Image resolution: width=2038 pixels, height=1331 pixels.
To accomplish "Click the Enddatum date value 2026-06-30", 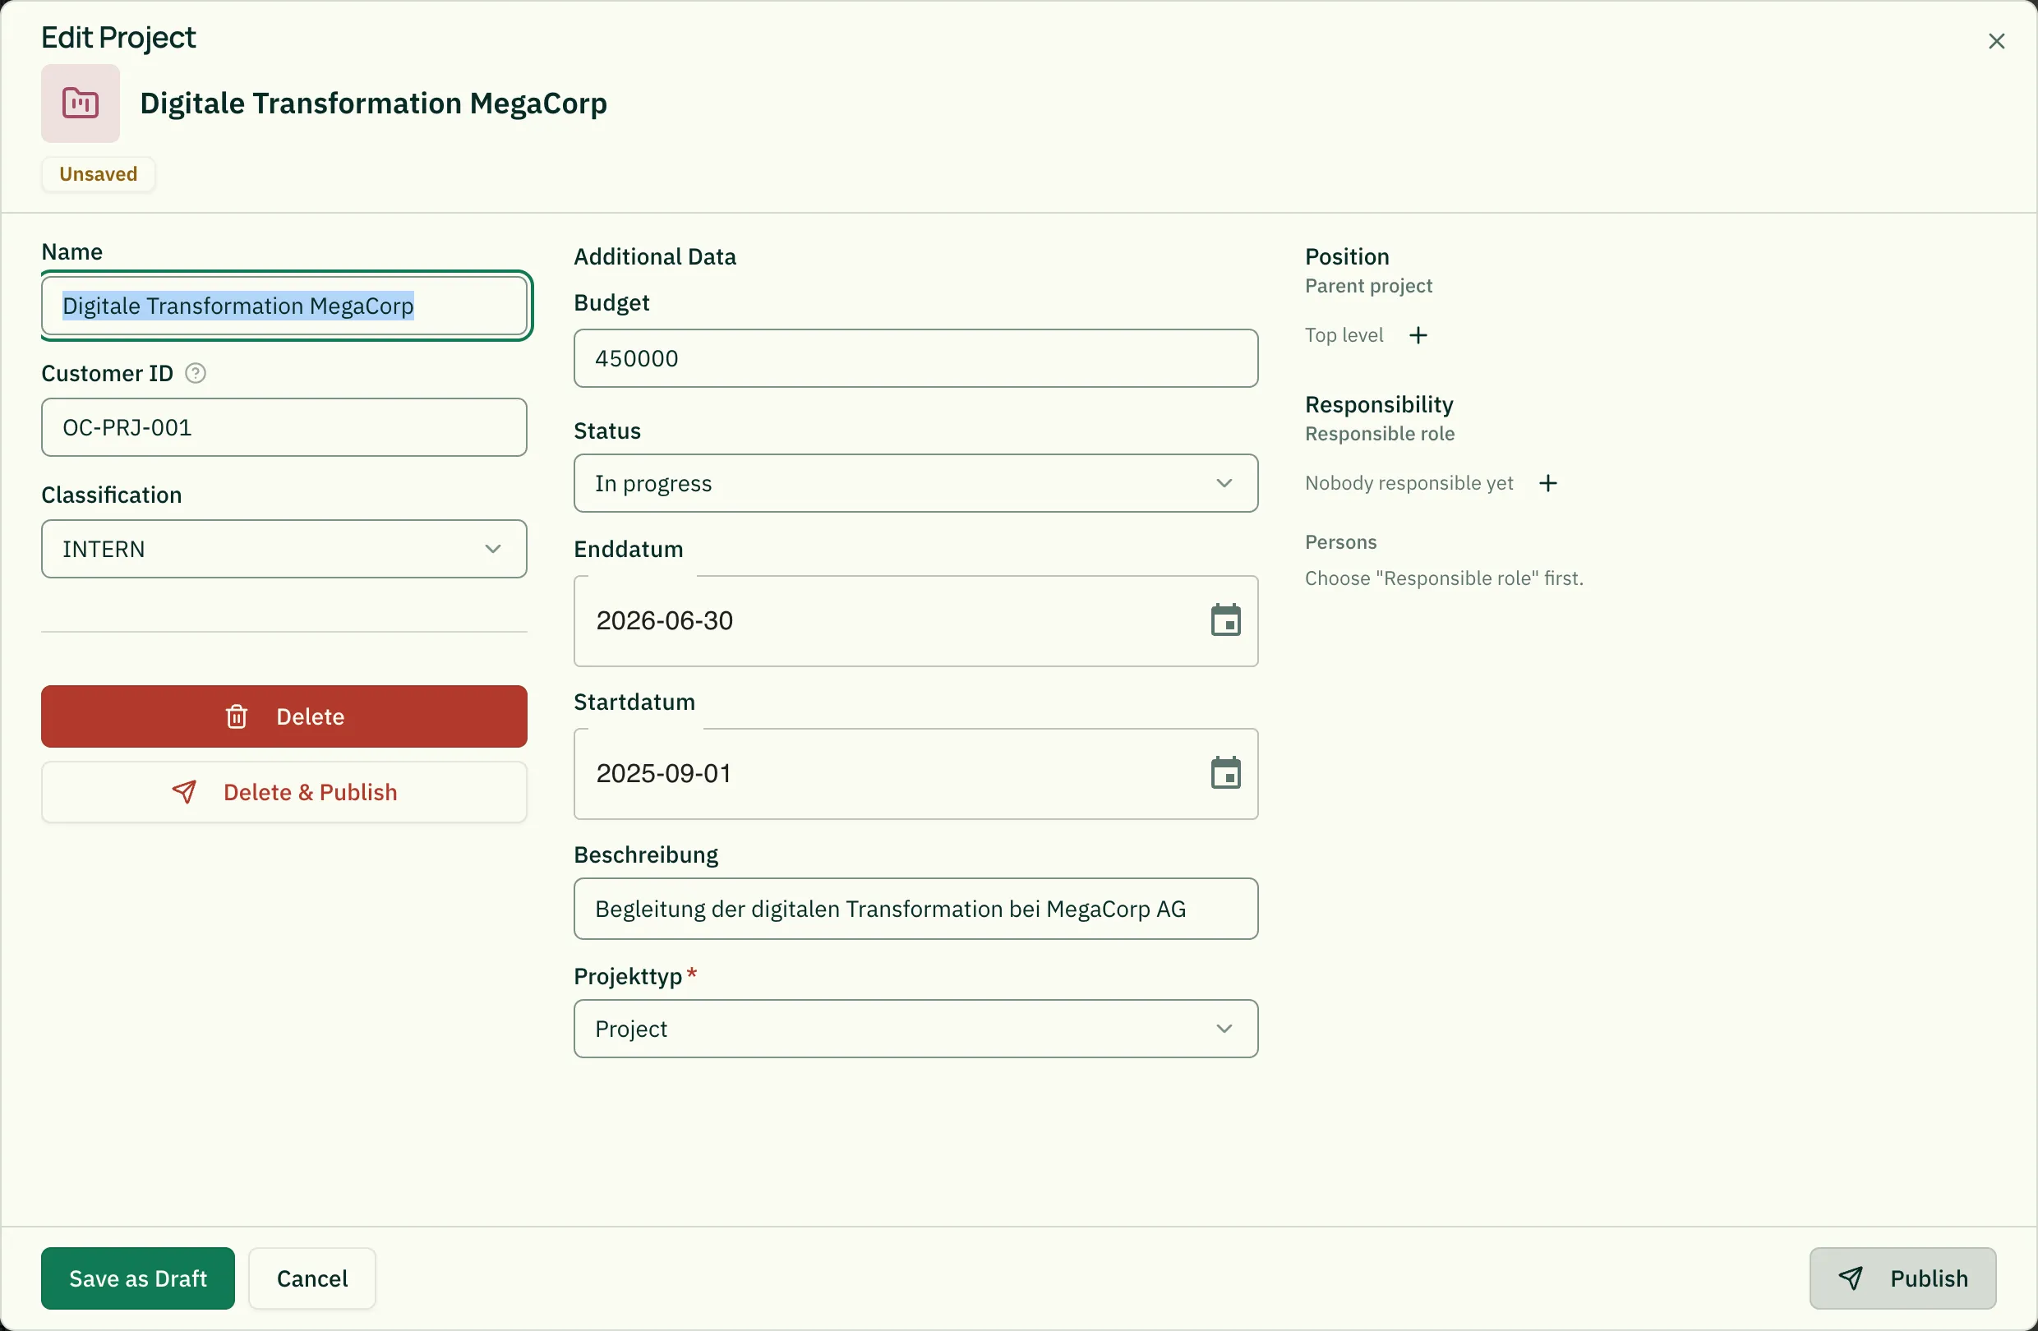I will [x=665, y=620].
